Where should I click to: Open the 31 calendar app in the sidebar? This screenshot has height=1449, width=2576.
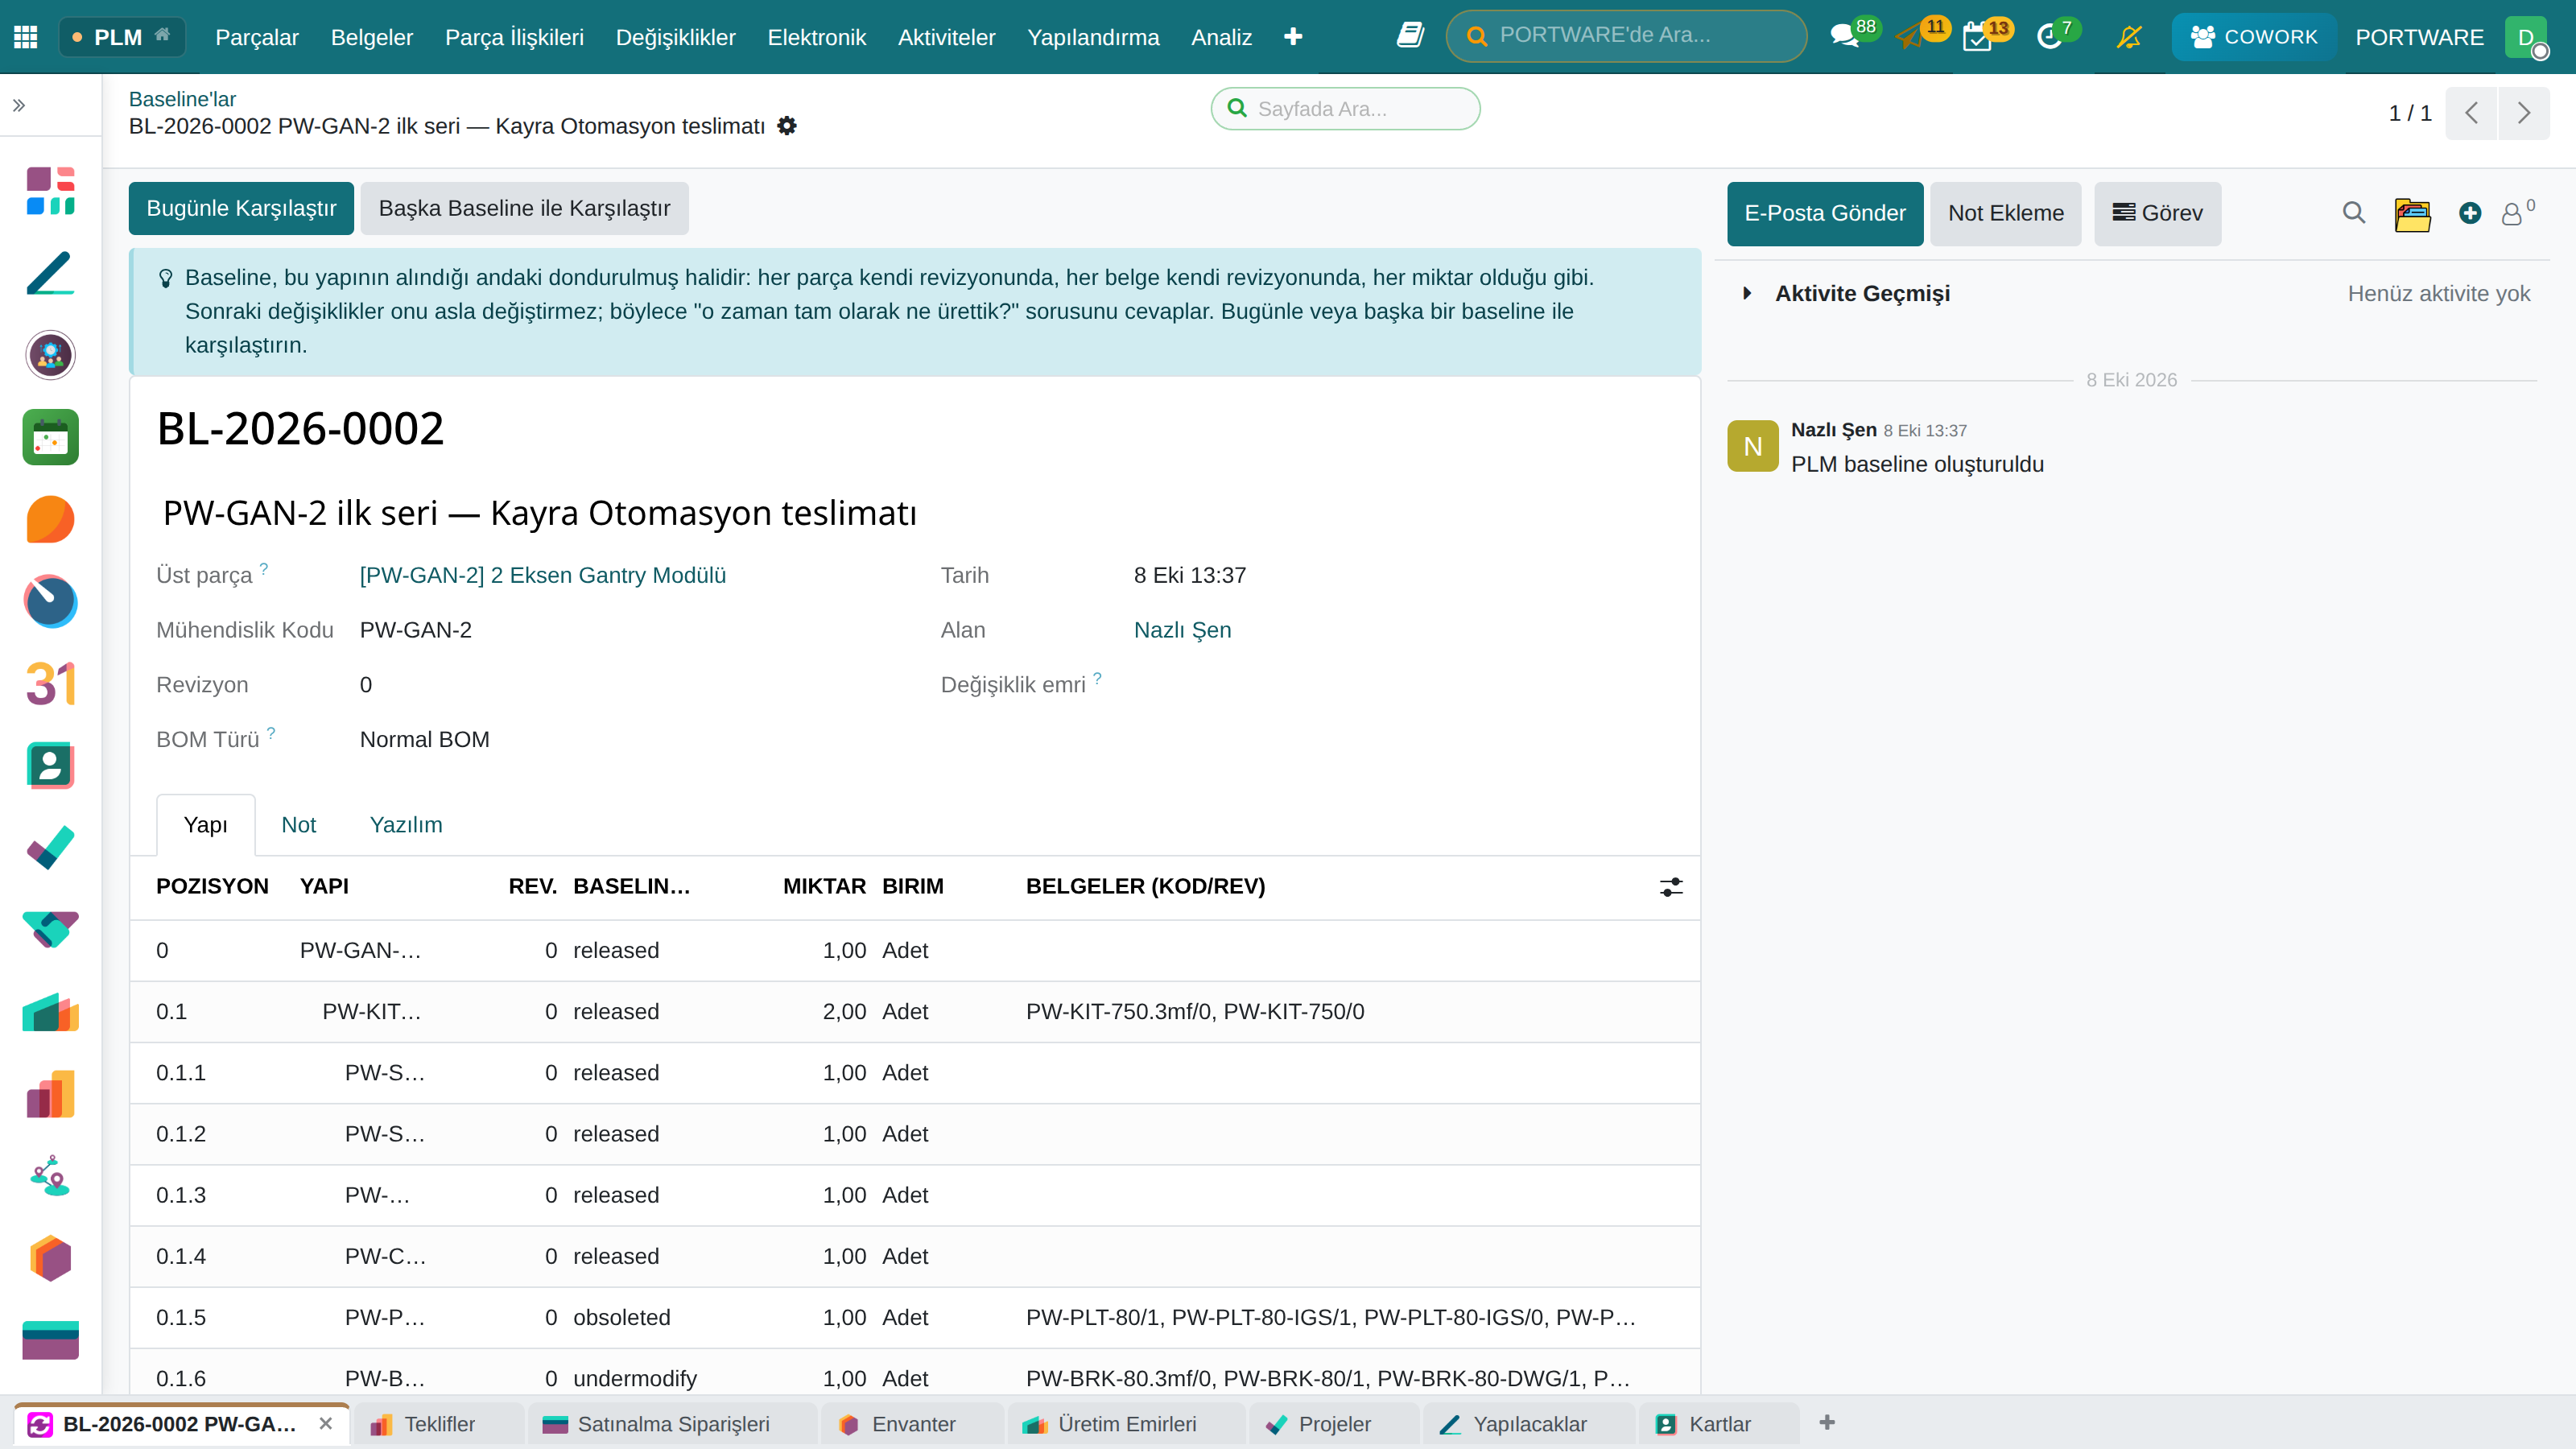(51, 684)
